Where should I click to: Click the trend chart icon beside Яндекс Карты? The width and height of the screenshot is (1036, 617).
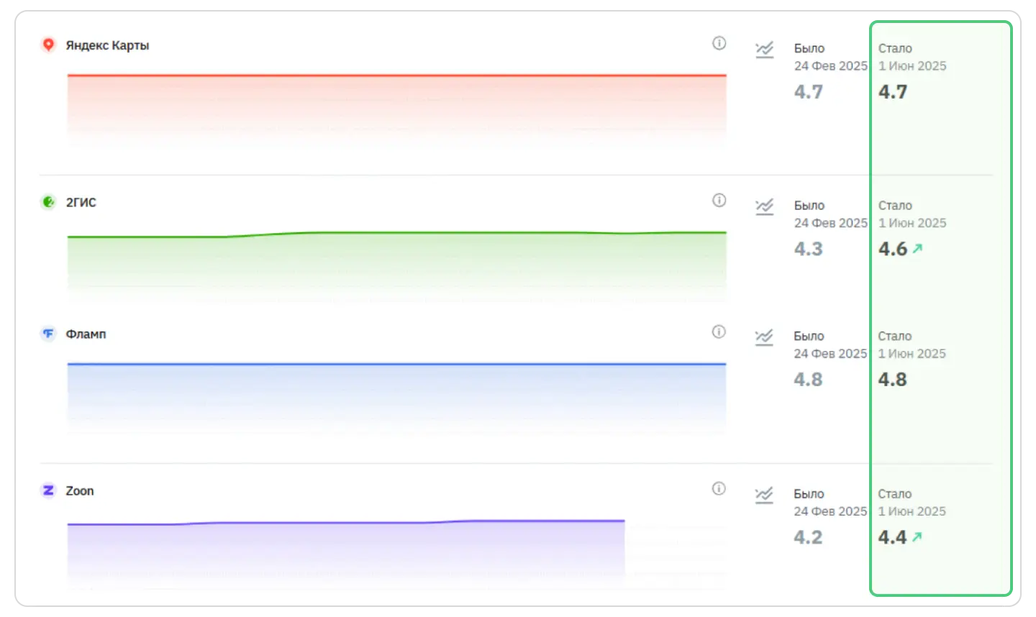764,50
